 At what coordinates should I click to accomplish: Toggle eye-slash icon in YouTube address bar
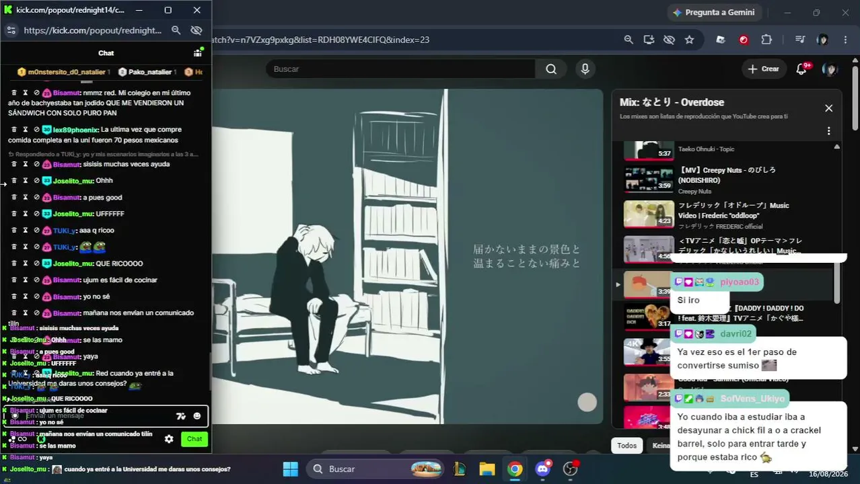coord(669,40)
